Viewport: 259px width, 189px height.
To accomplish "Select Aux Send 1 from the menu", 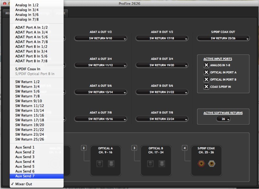I will tap(37, 147).
